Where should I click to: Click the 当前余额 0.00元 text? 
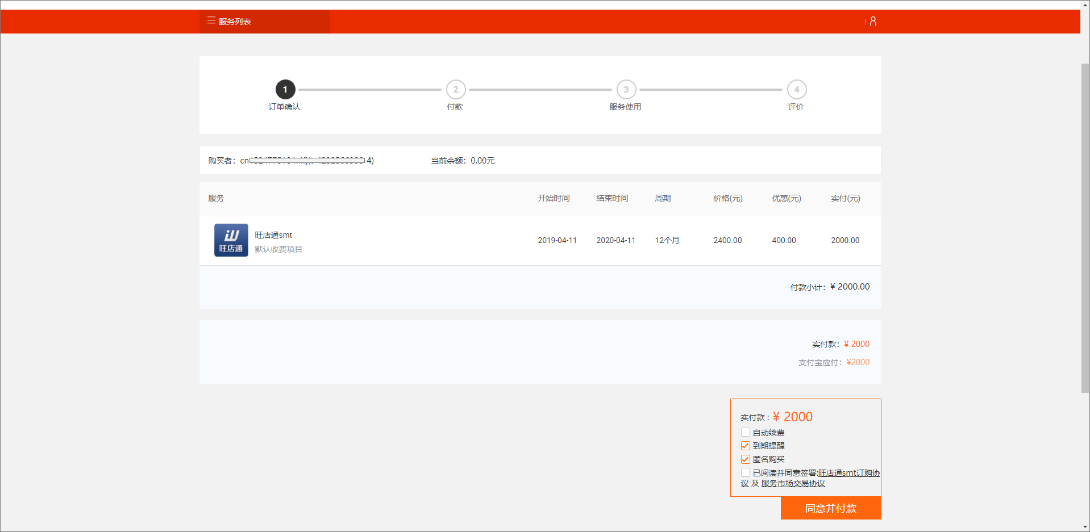coord(463,161)
